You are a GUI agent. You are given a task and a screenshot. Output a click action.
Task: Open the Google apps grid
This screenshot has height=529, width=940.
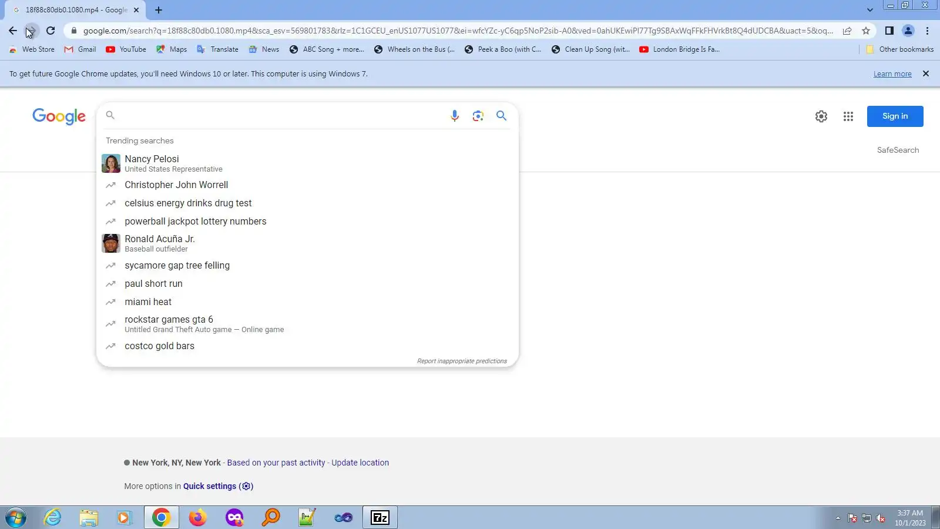pos(848,116)
